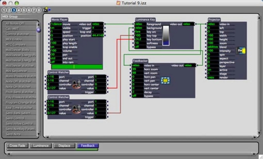Toggle Projector active value
This screenshot has height=159, width=263.
213,70
